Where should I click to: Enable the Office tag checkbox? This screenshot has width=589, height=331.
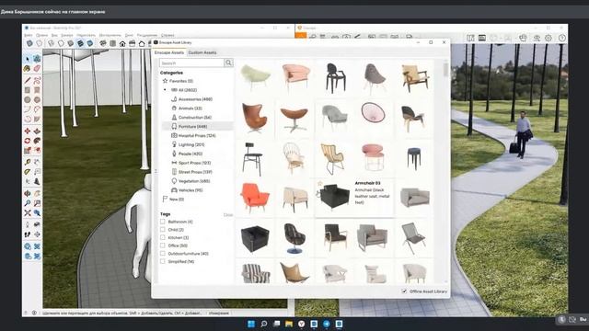(163, 245)
